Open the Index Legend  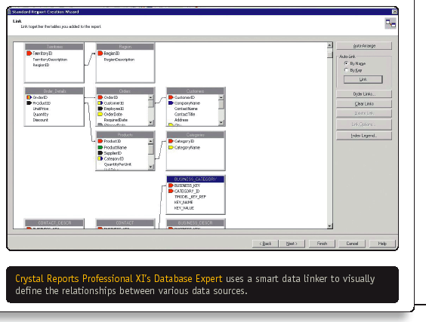click(364, 136)
